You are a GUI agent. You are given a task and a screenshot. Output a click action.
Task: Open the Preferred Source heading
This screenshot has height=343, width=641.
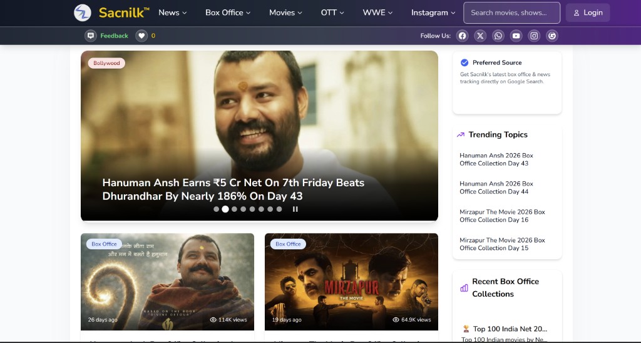[x=497, y=62]
